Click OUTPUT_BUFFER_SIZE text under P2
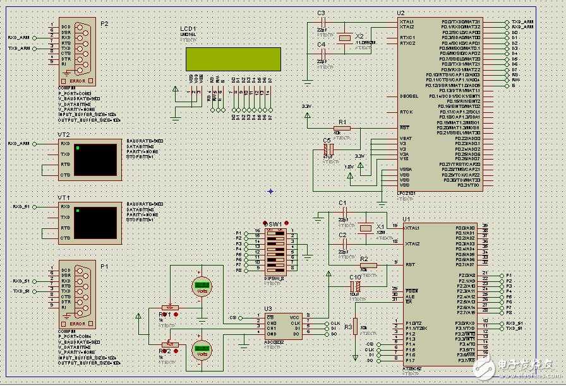 tap(90, 120)
